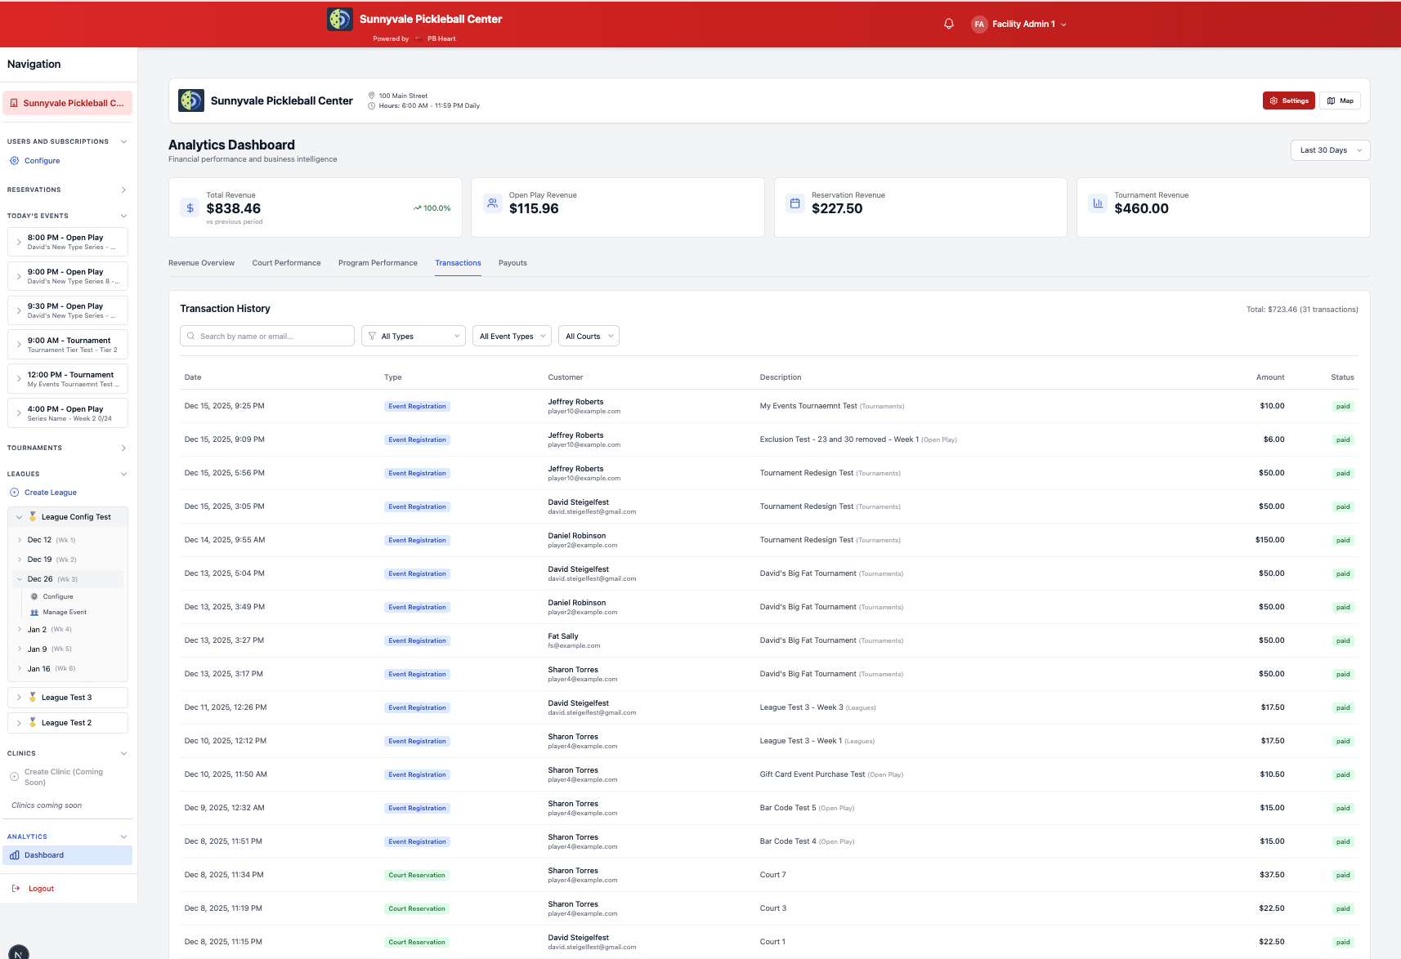The width and height of the screenshot is (1401, 959).
Task: Open the Last 30 Days dropdown
Action: pos(1330,150)
